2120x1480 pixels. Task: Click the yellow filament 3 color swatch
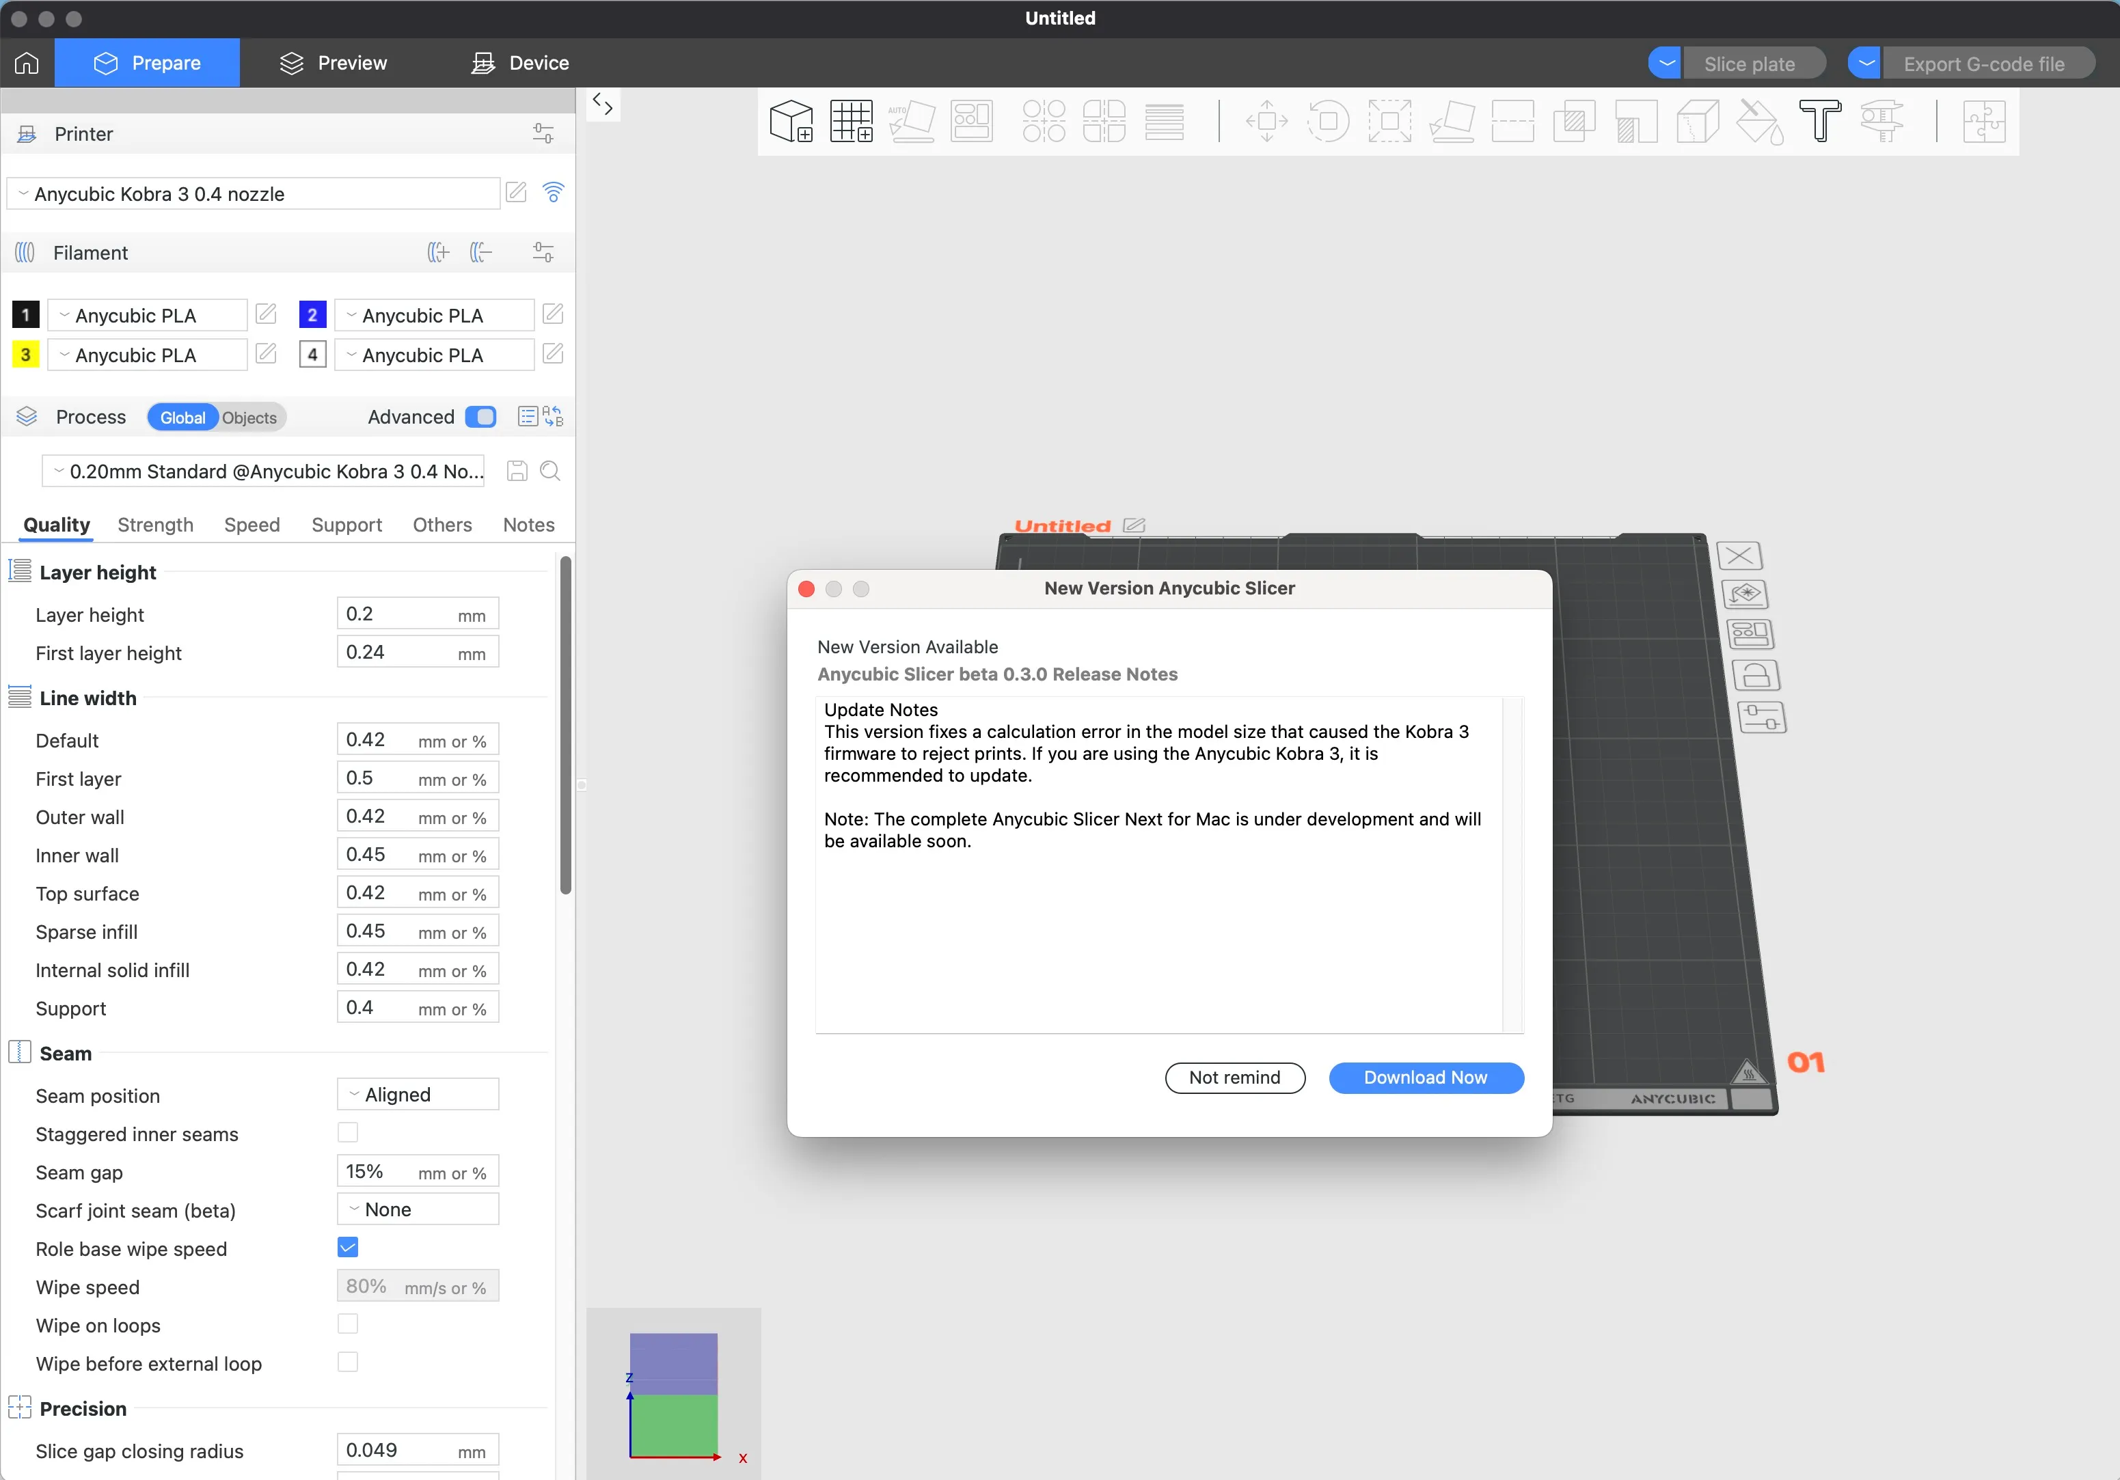pos(26,355)
